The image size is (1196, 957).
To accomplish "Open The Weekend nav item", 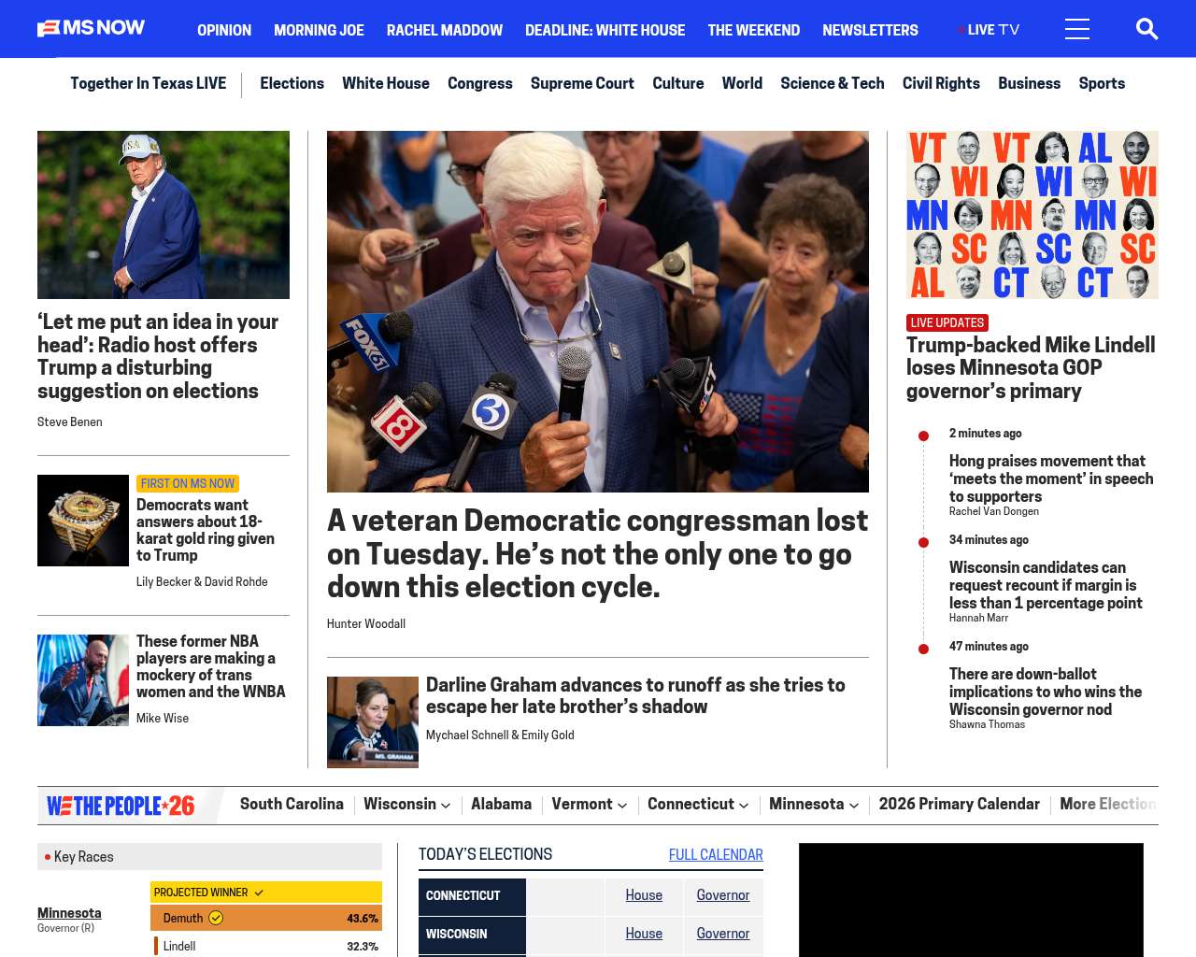I will (x=754, y=30).
